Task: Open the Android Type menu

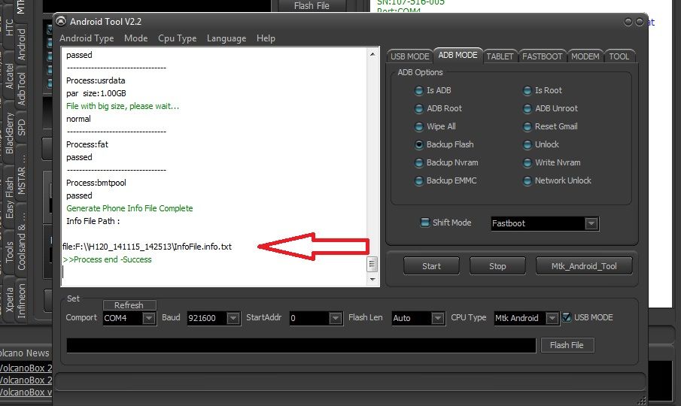Action: point(87,38)
